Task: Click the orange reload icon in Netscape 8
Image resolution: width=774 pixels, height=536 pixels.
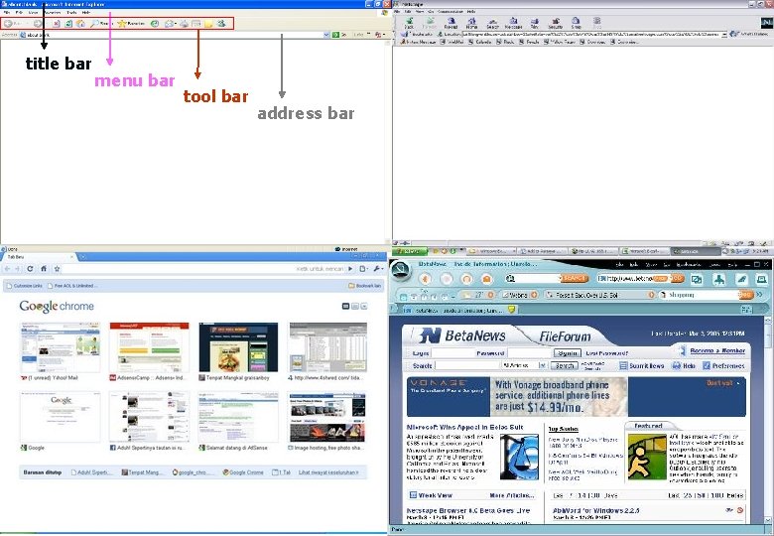Action: point(466,279)
